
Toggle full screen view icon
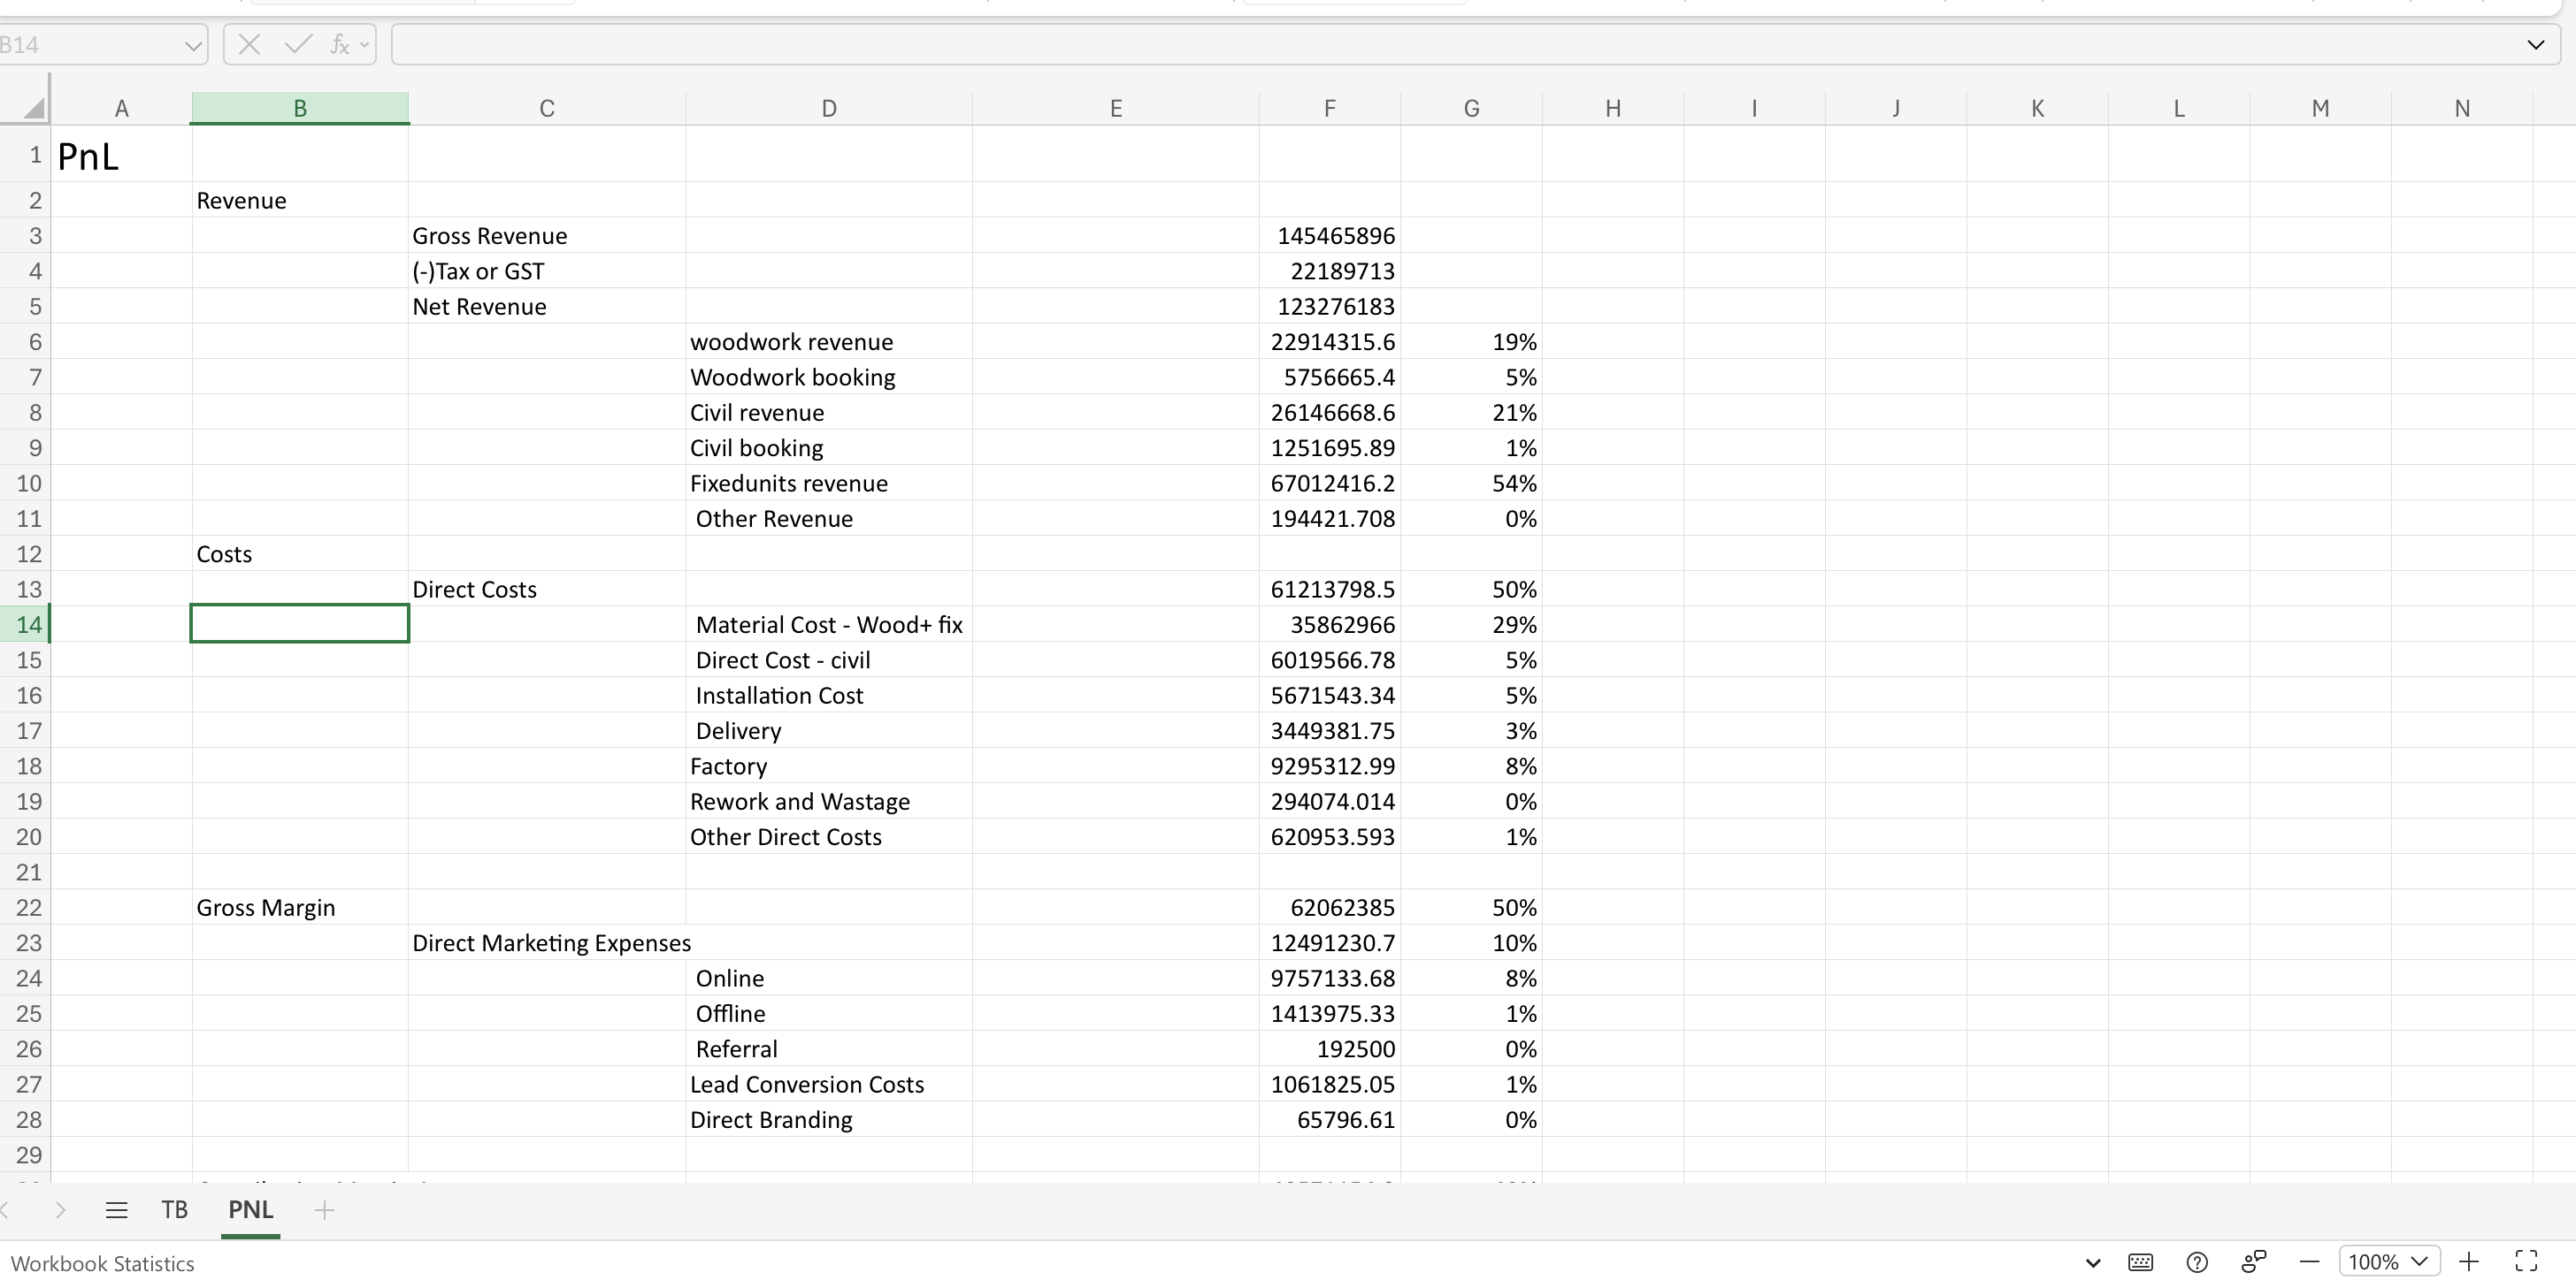click(x=2526, y=1262)
